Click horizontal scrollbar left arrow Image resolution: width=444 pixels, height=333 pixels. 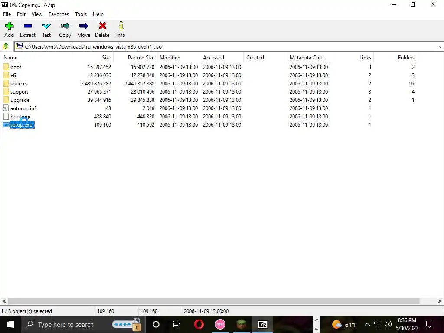click(x=4, y=301)
